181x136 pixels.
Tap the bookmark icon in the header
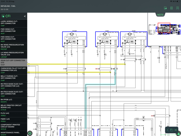pos(178,8)
